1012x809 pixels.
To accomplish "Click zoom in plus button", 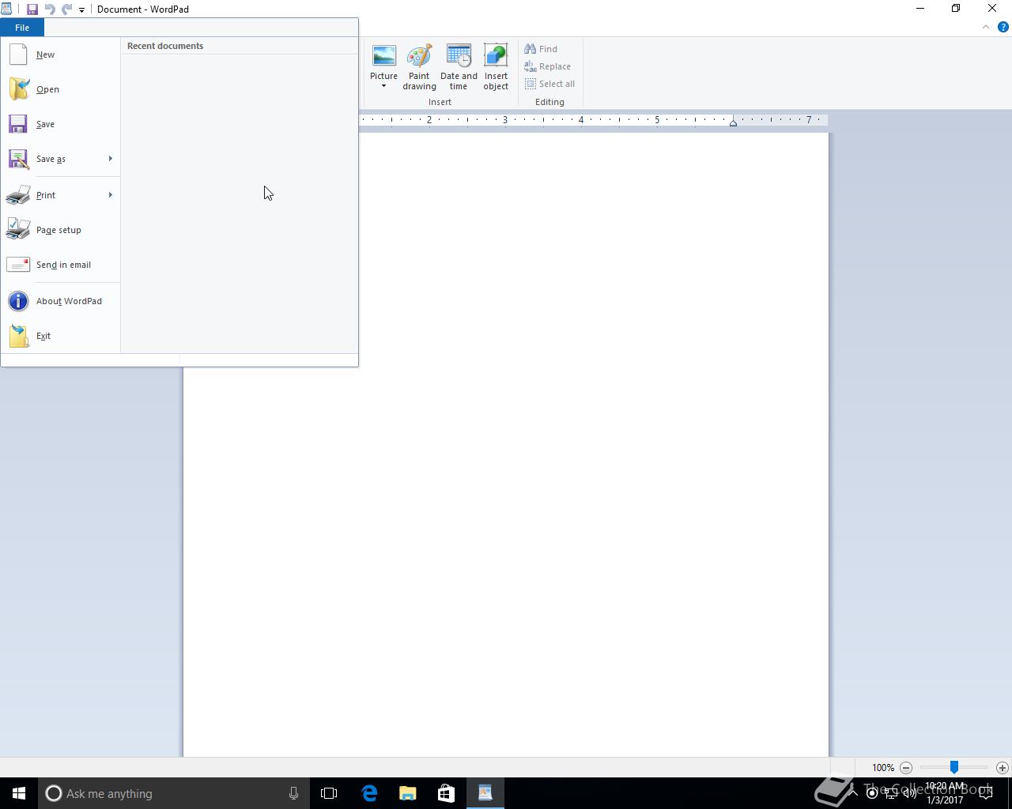I will click(x=1003, y=768).
